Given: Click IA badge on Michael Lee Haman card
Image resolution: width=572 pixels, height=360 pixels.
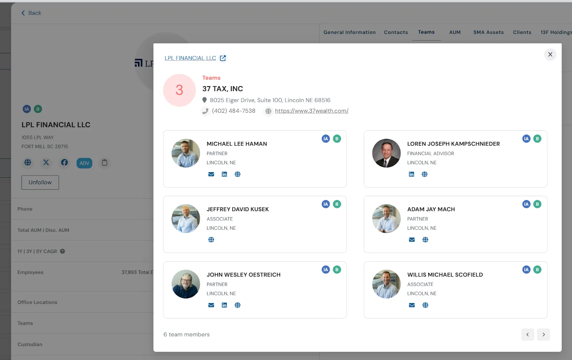Looking at the screenshot, I should coord(326,139).
